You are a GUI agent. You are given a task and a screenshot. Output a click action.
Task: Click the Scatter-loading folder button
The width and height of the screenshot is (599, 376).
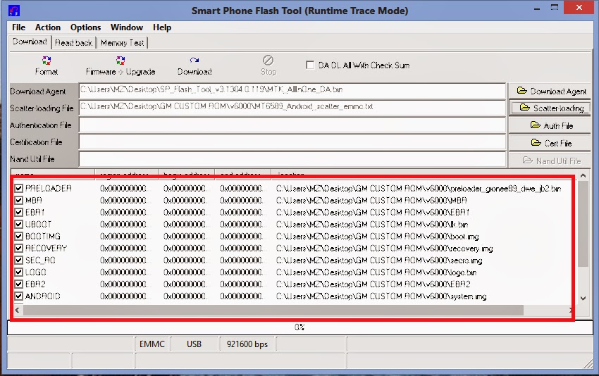(551, 108)
